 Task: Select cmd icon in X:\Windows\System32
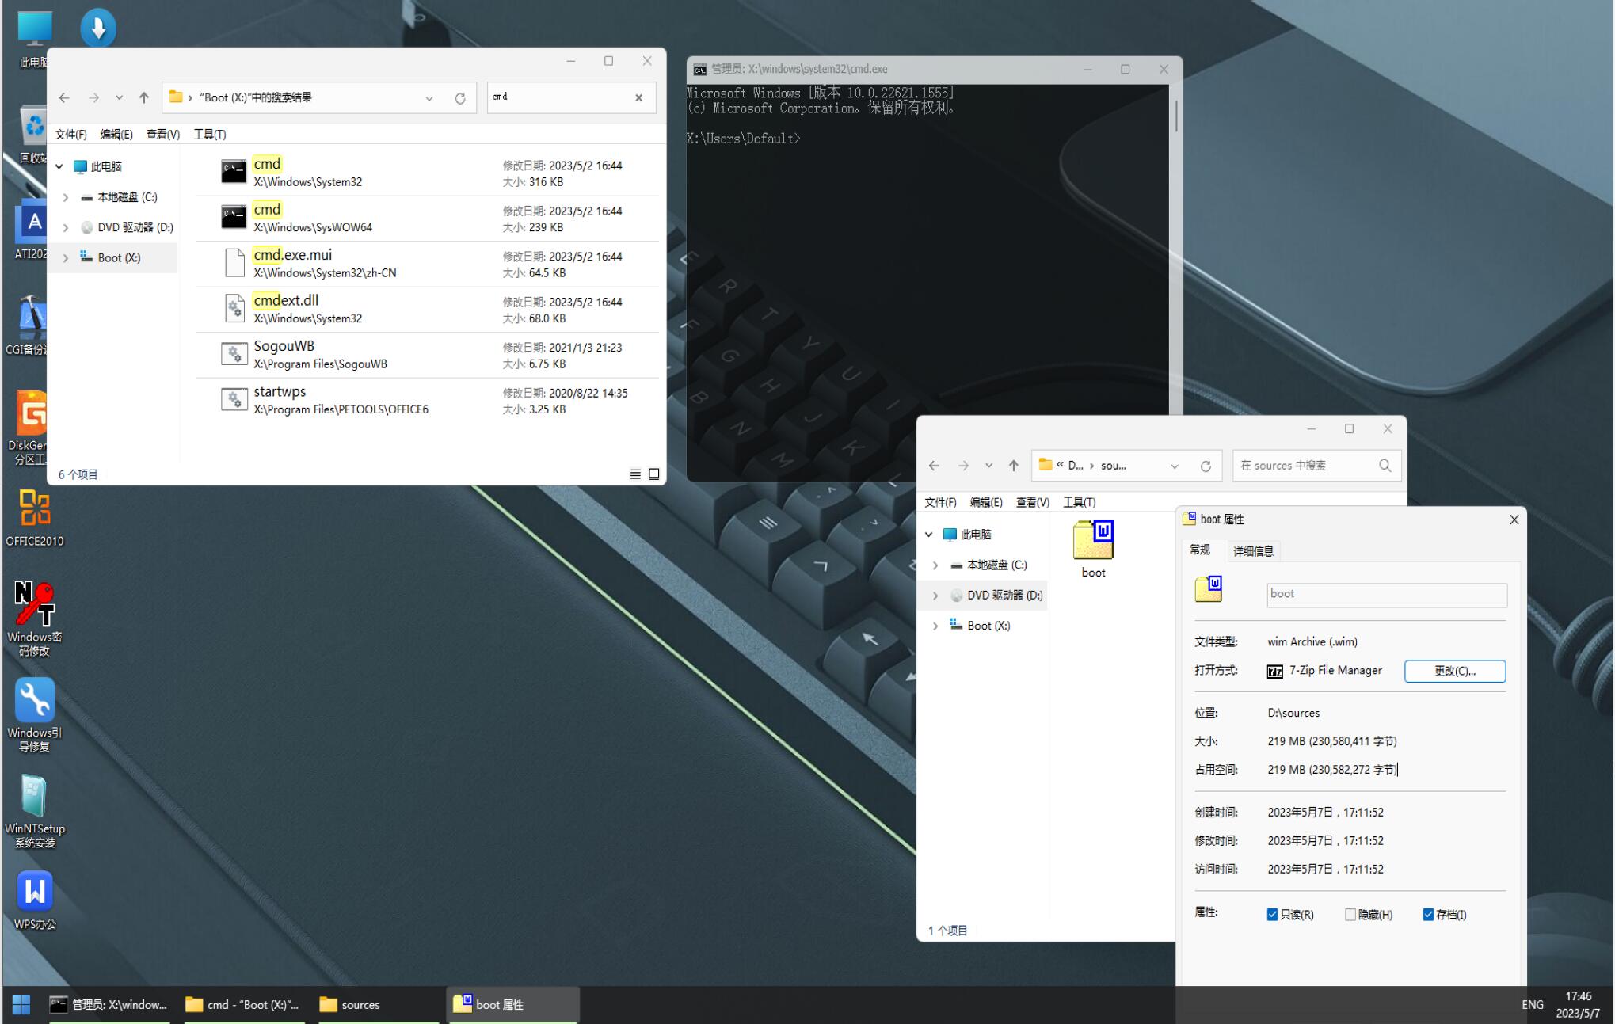click(x=234, y=171)
